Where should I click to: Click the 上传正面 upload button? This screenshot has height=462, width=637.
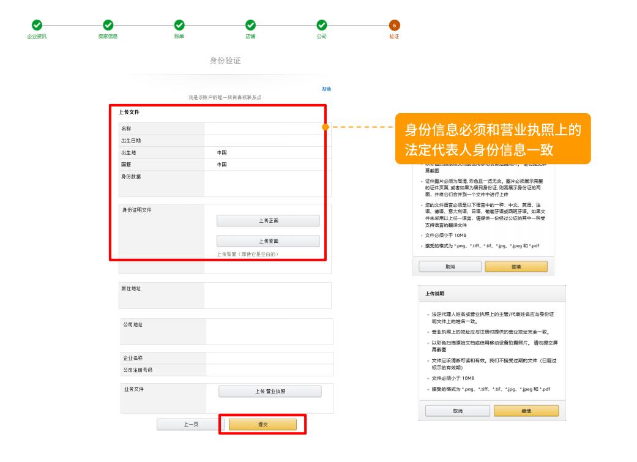tap(268, 220)
